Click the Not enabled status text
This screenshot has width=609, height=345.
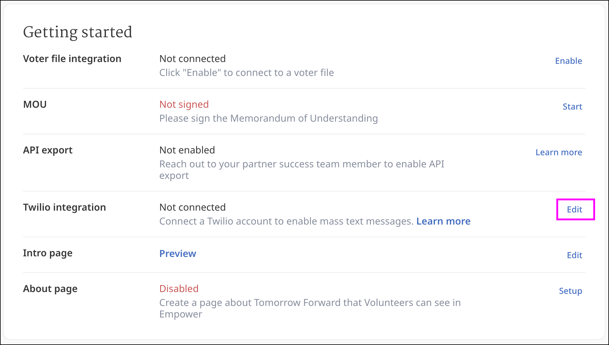click(187, 150)
